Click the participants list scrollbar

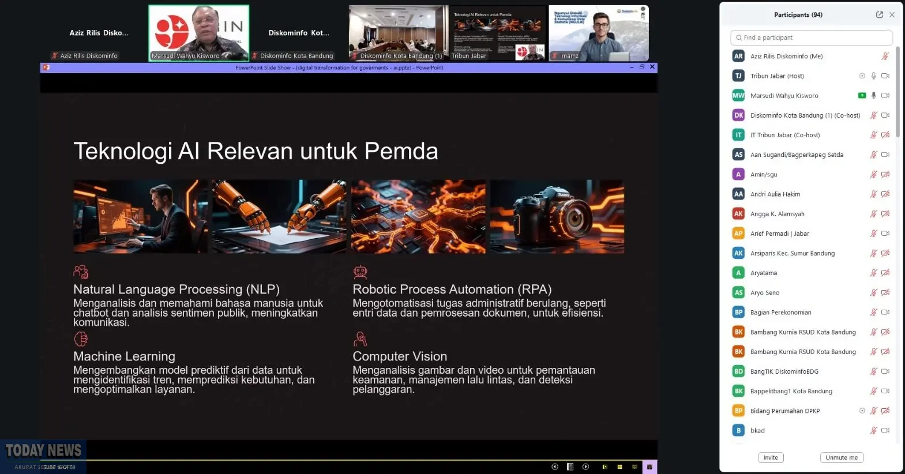tap(898, 92)
